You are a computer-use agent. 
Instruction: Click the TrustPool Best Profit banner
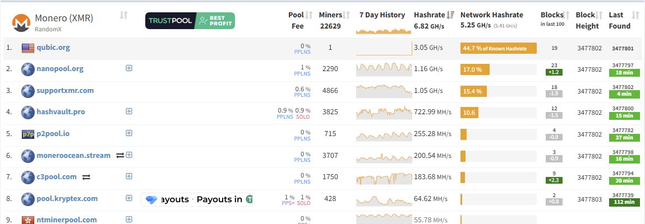190,21
